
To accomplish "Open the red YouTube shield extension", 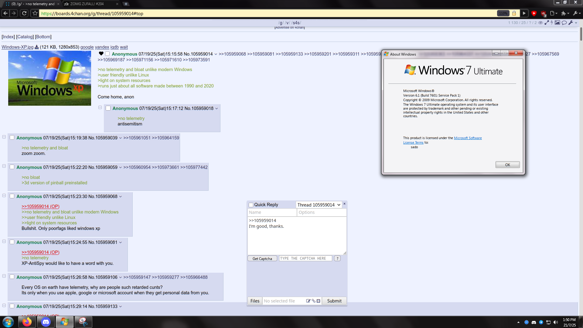I will tap(534, 13).
